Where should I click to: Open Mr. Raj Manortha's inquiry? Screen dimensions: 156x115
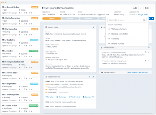point(20,32)
